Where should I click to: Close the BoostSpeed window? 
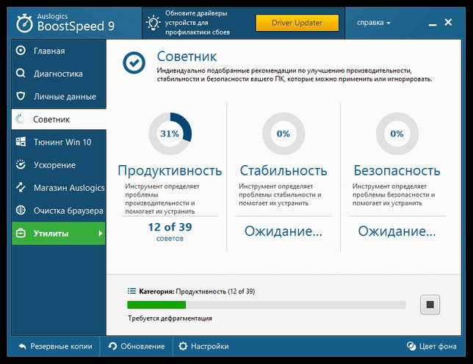coord(448,22)
